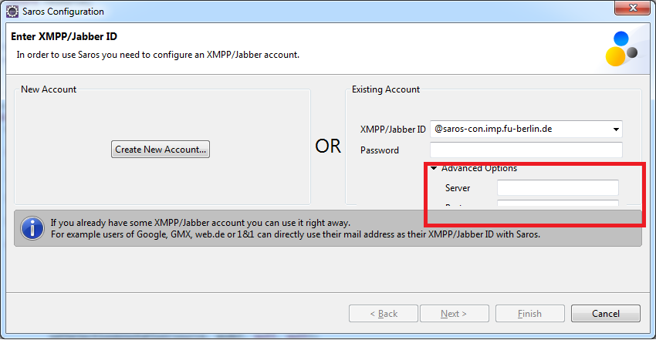This screenshot has width=656, height=340.
Task: Click the info text mentioning Google and GMX
Action: click(295, 234)
